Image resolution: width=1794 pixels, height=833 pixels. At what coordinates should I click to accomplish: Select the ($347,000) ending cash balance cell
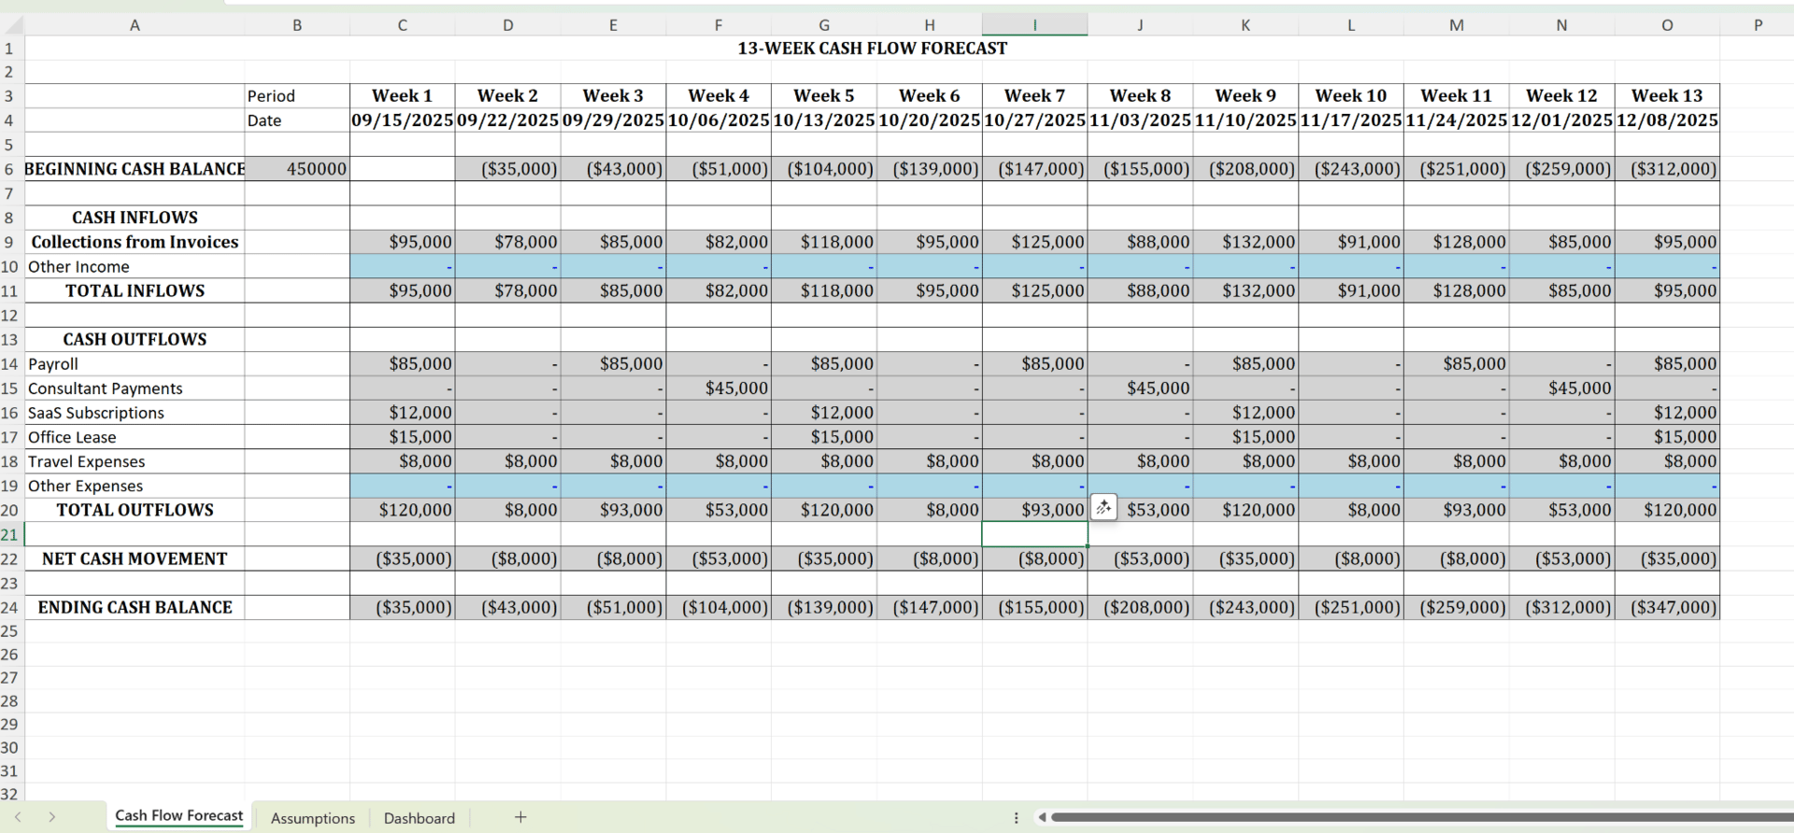pos(1668,607)
